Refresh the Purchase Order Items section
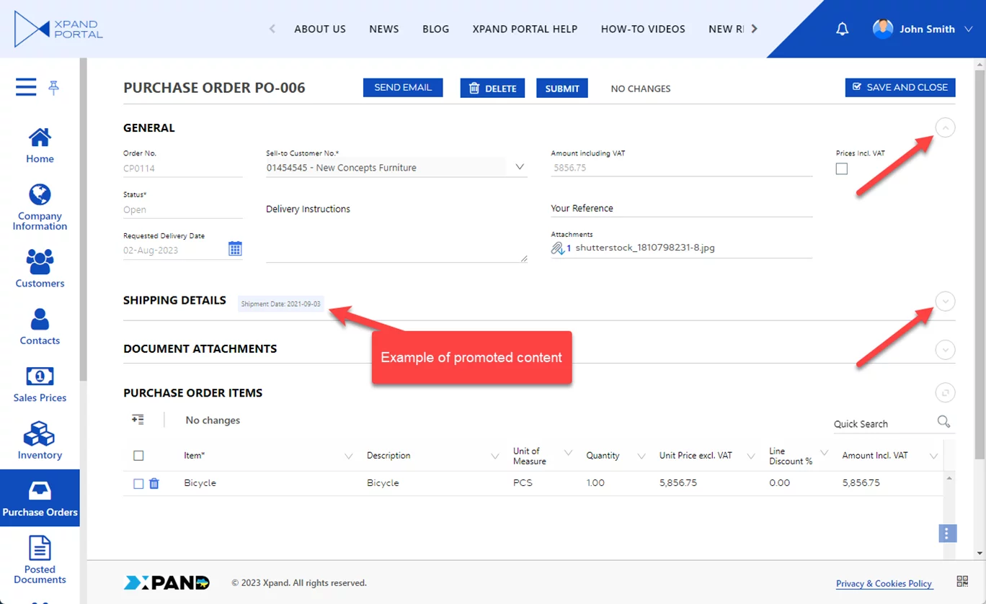Screen dimensions: 986x604 [945, 393]
